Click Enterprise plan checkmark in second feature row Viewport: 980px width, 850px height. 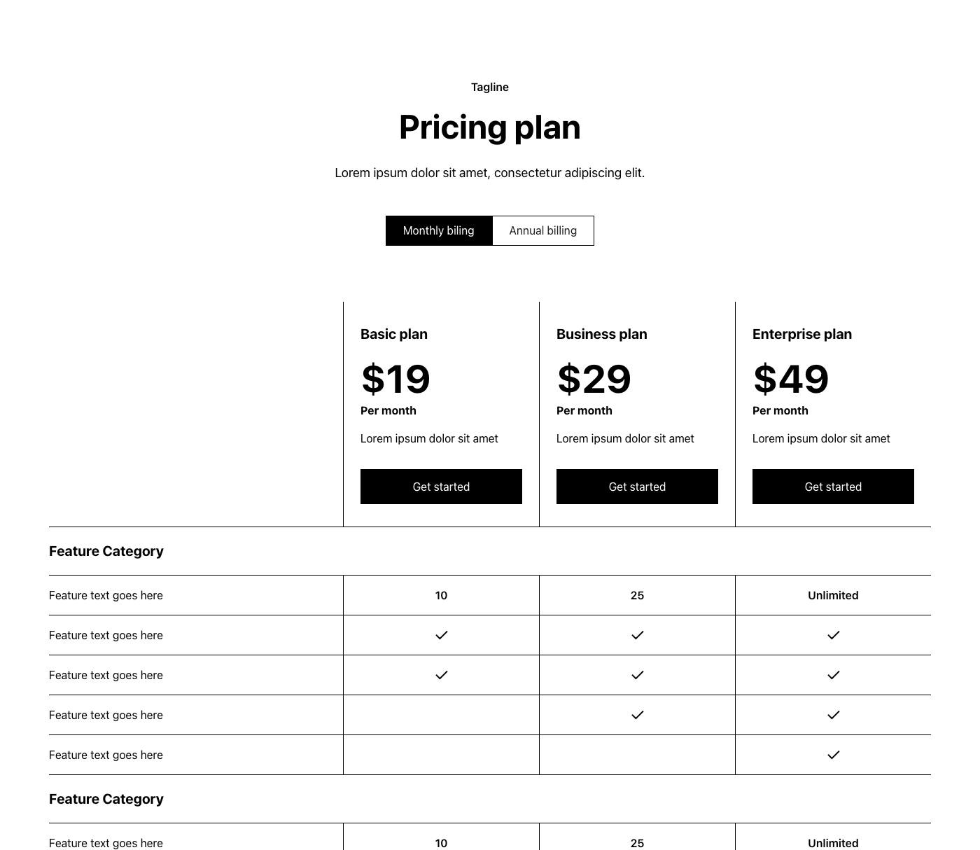click(833, 635)
